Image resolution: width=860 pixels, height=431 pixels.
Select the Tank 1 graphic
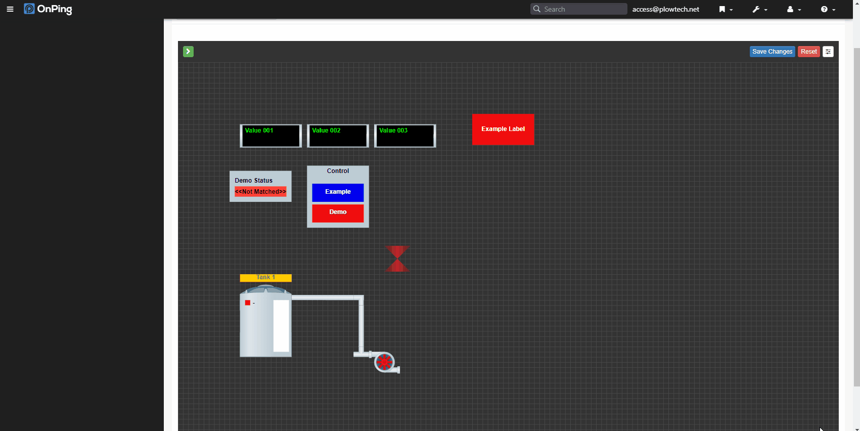(x=265, y=323)
